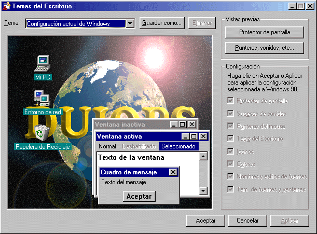
Task: Click close X on Cuadro de mensaje preview
Action: pyautogui.click(x=173, y=172)
